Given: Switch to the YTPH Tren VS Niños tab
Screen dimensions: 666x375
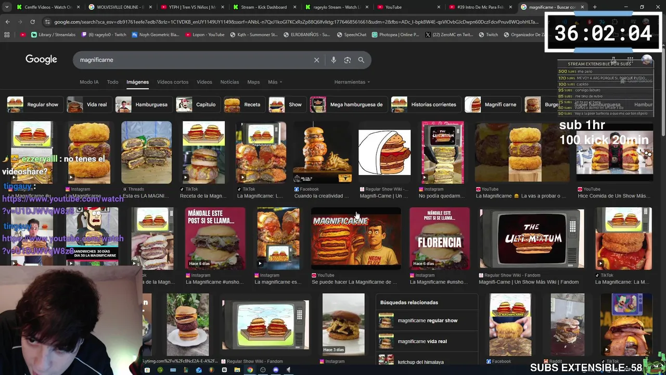Looking at the screenshot, I should [x=192, y=7].
